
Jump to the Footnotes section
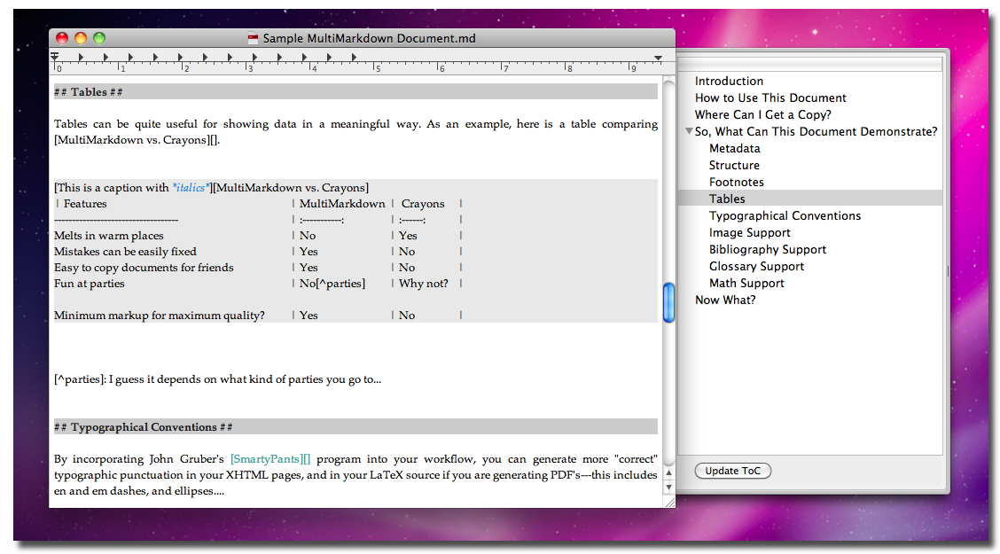click(x=736, y=183)
